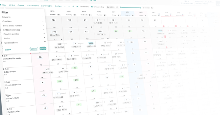Open the comment icon in Bastian Labe's RCT 07:20-13:20 cell
The height and width of the screenshot is (115, 220).
click(x=70, y=113)
